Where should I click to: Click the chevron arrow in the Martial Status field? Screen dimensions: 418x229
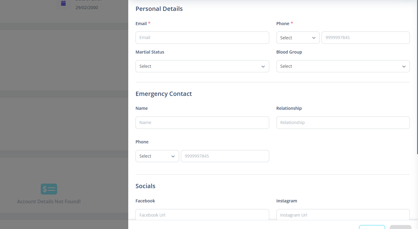(263, 67)
